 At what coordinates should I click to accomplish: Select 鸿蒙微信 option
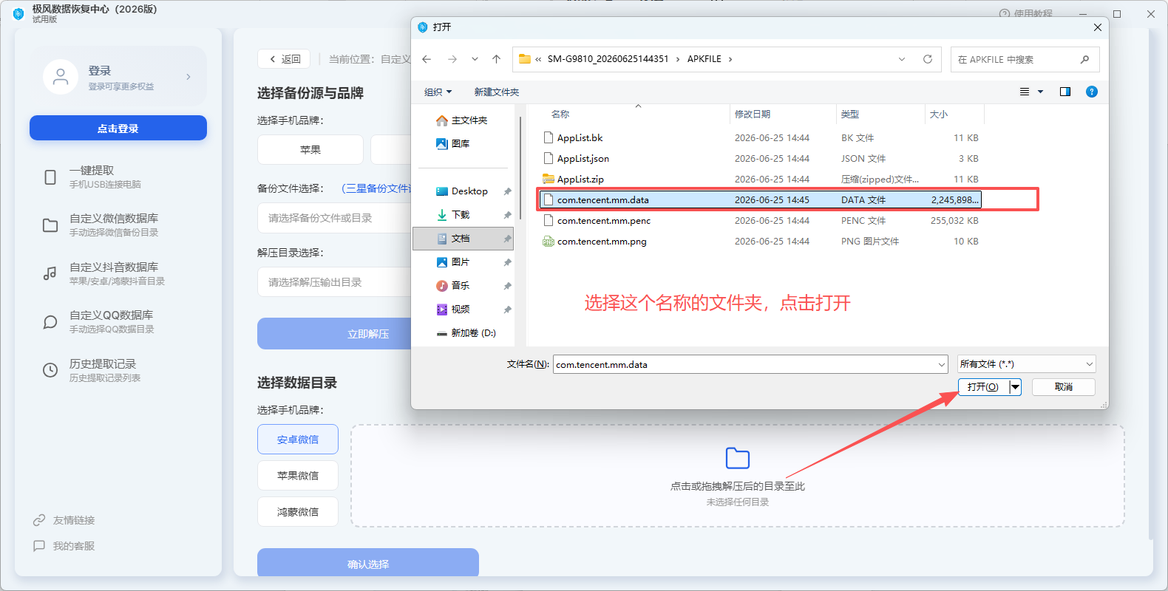pos(298,512)
